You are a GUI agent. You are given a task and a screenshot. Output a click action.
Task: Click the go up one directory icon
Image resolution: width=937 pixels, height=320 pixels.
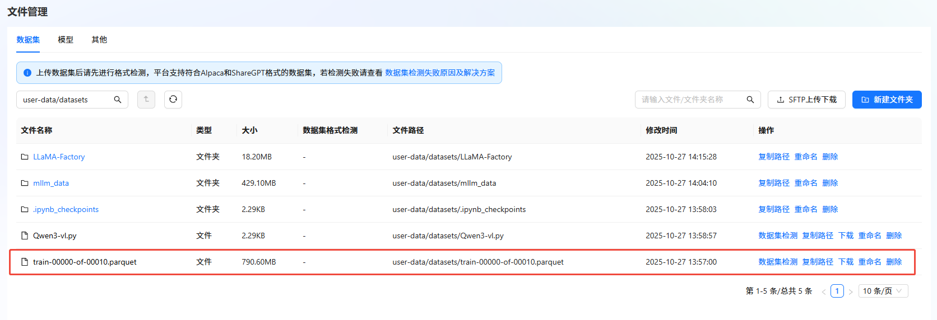coord(146,99)
